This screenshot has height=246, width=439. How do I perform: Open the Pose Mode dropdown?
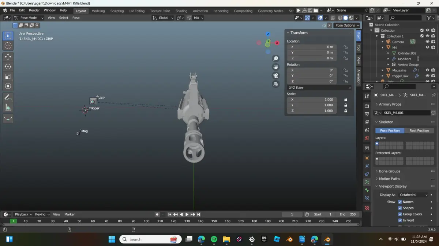[x=29, y=18]
